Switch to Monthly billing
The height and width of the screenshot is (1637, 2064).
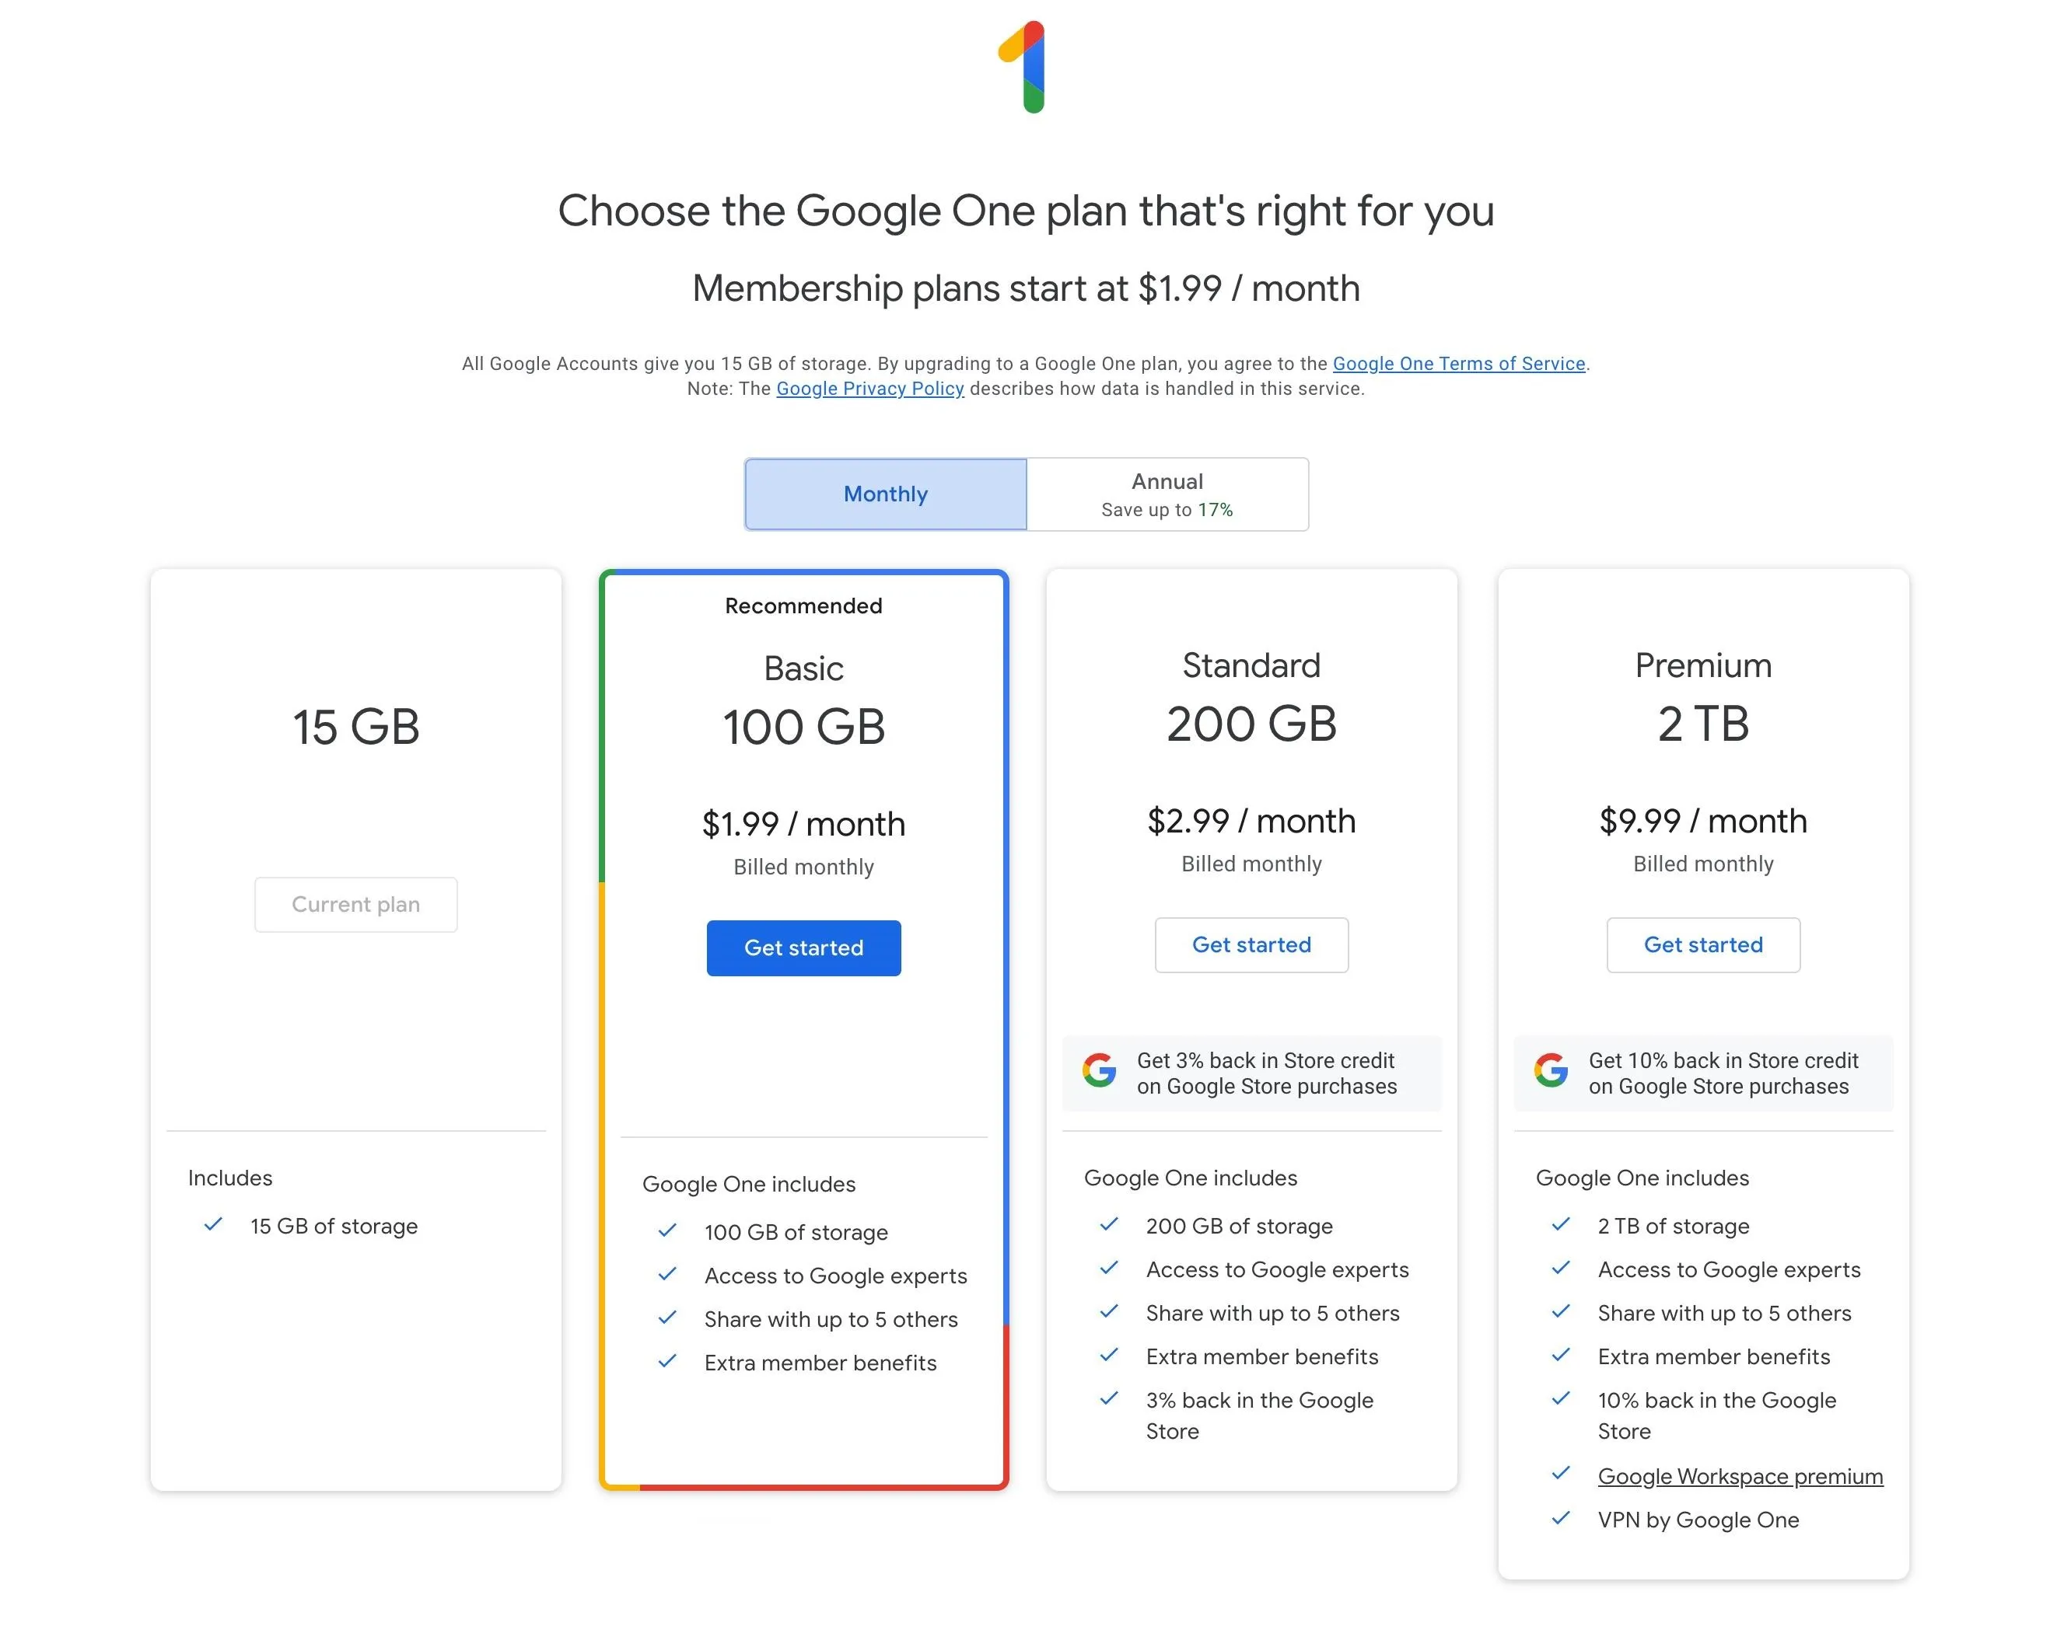point(887,494)
